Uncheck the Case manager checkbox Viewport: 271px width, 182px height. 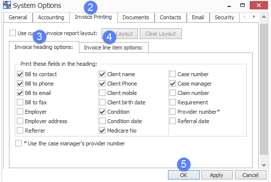point(173,84)
